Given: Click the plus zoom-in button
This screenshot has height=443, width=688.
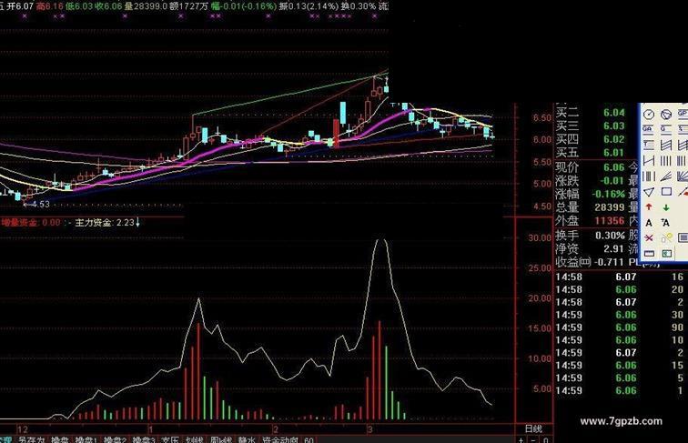Looking at the screenshot, I should pyautogui.click(x=521, y=440).
